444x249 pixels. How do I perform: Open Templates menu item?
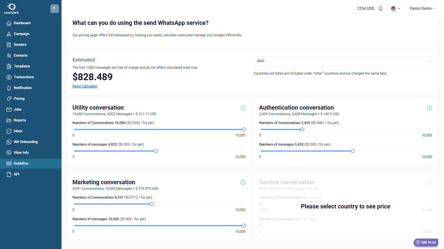click(x=31, y=66)
